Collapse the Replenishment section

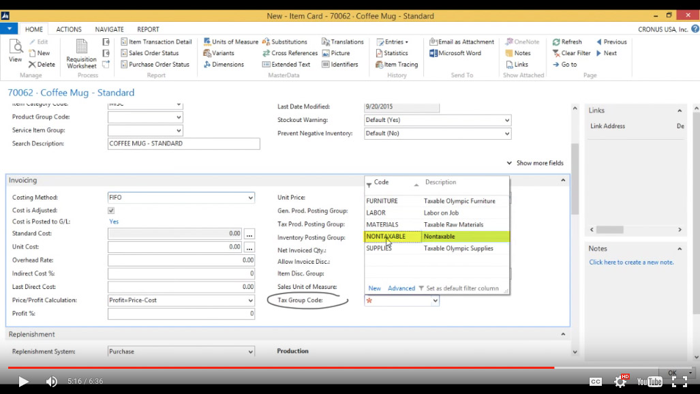[x=563, y=334]
